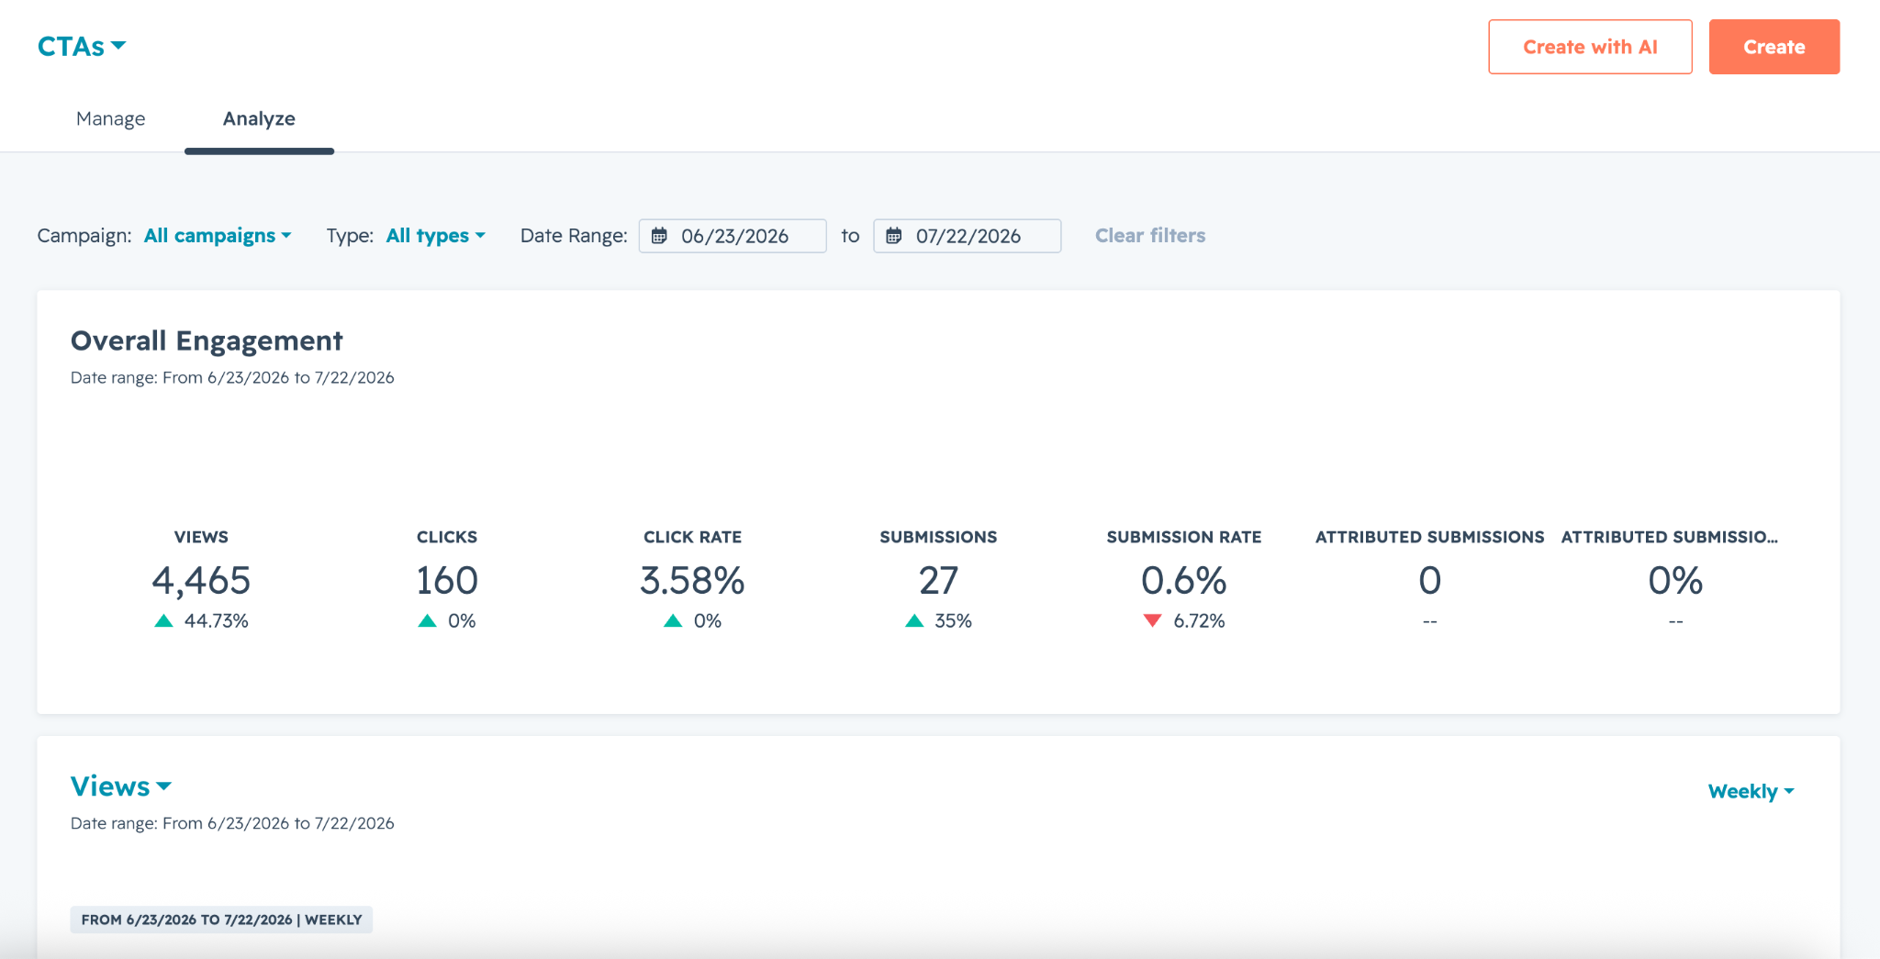Viewport: 1880px width, 959px height.
Task: Click the Clicks up-trend triangle icon
Action: (x=427, y=621)
